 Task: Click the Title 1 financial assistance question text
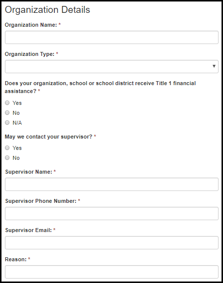(x=100, y=87)
